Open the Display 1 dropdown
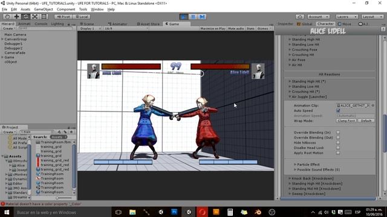The image size is (387, 217). click(90, 28)
